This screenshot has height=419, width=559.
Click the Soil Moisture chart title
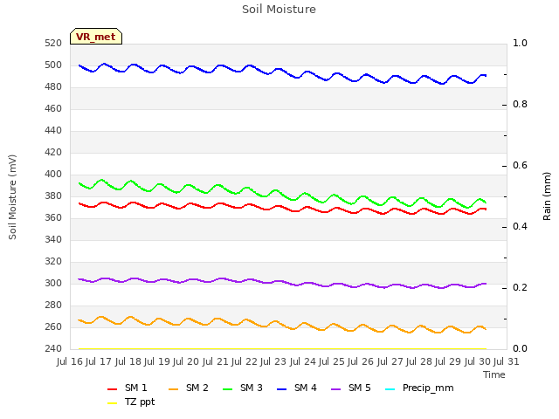[279, 10]
